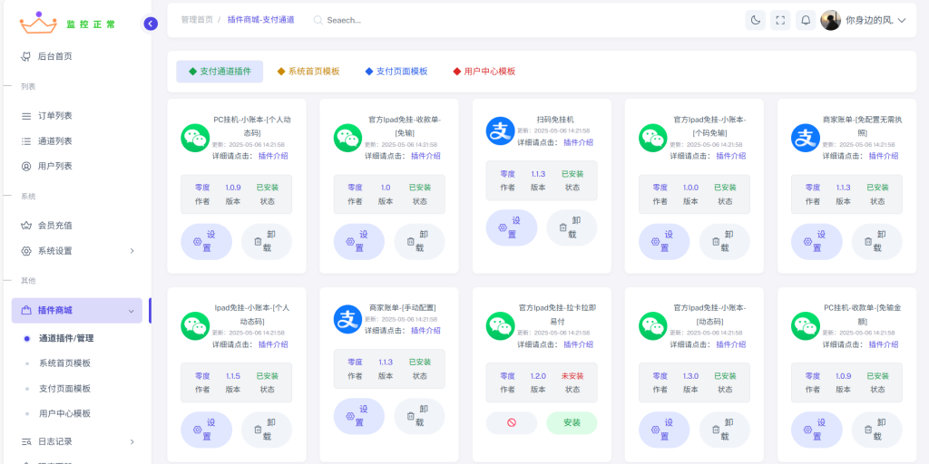The image size is (929, 464).
Task: Expand the 系统设置 menu
Action: pyautogui.click(x=77, y=251)
